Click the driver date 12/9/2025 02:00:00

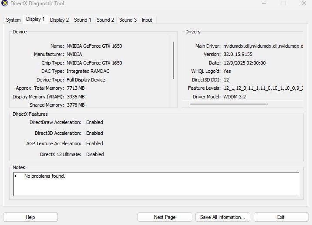(245, 63)
